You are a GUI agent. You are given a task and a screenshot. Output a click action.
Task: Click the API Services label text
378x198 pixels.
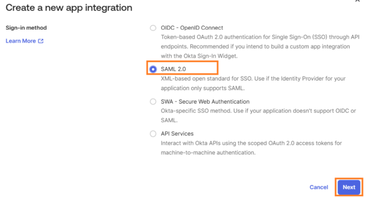[x=177, y=134]
